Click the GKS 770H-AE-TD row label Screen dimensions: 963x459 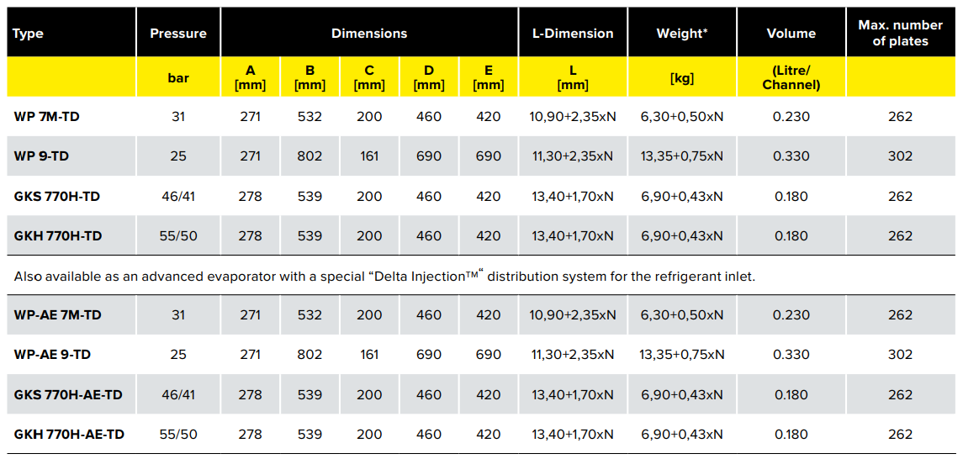point(68,394)
